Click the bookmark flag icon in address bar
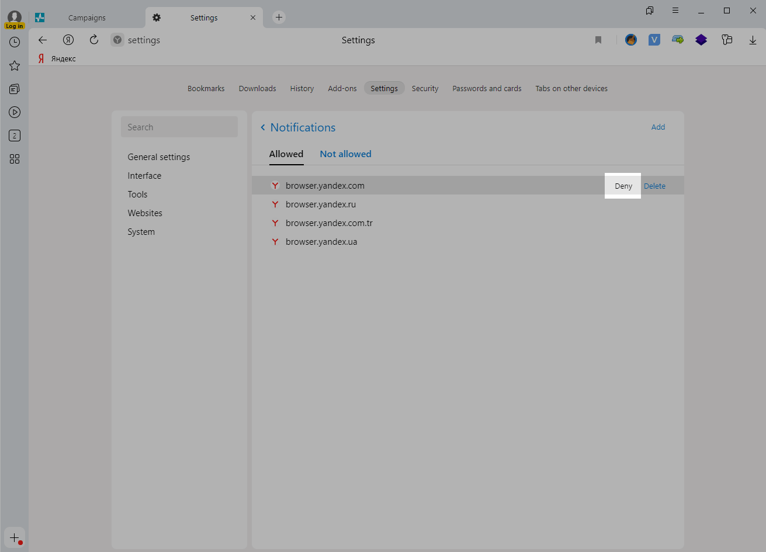This screenshot has height=552, width=766. [x=598, y=40]
